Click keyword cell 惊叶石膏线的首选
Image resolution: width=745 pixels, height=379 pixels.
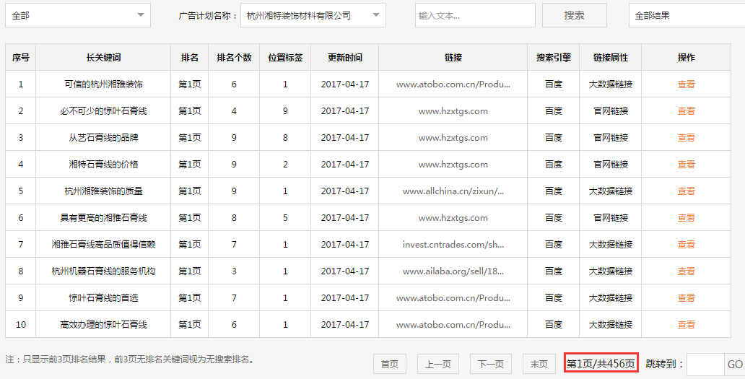(103, 297)
